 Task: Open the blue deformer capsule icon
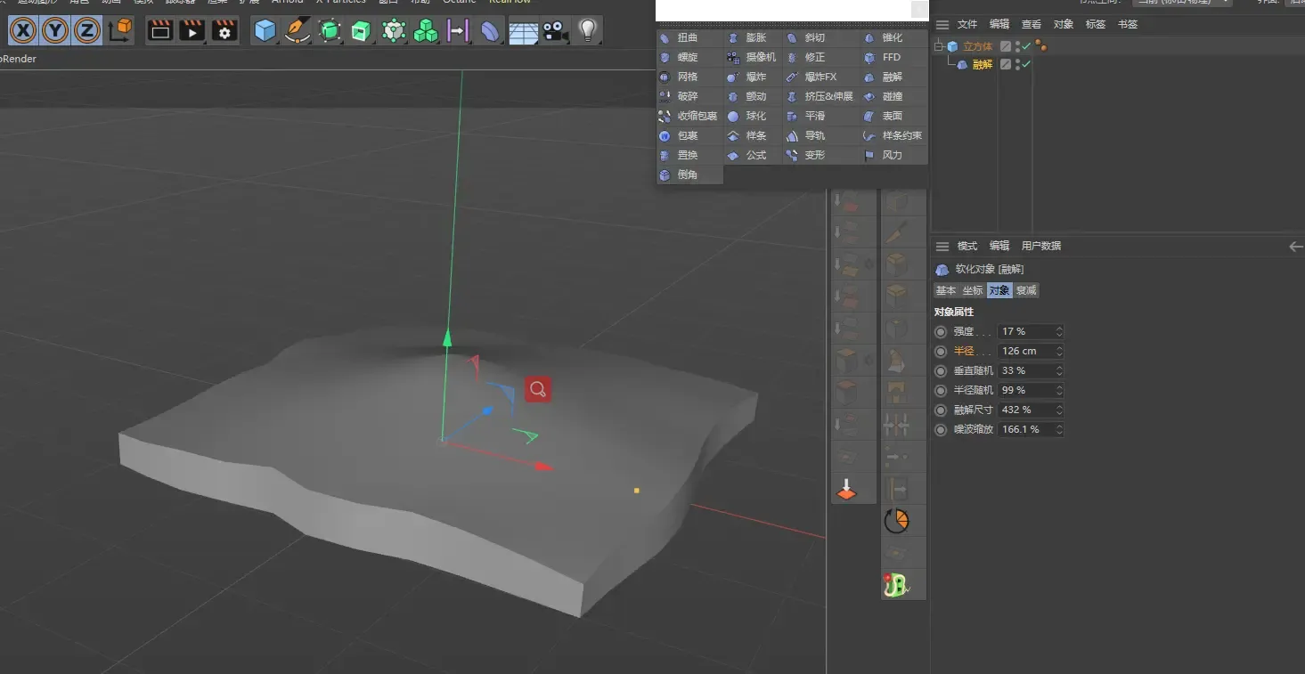click(491, 31)
